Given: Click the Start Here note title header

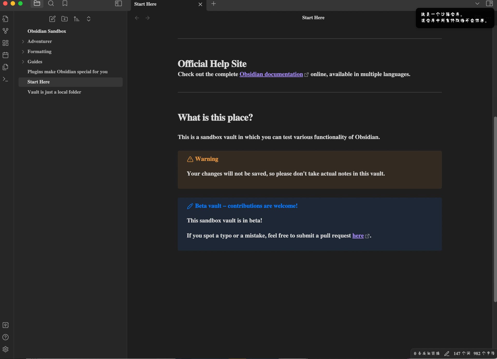Looking at the screenshot, I should pos(313,18).
